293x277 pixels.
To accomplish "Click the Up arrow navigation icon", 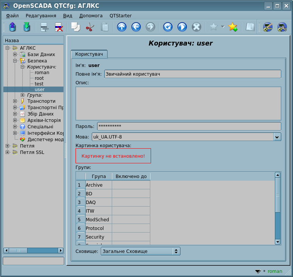I will coord(122,27).
